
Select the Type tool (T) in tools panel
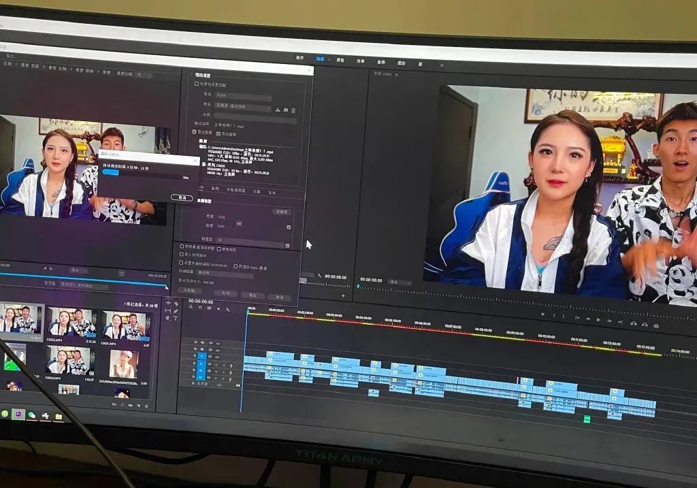(176, 319)
